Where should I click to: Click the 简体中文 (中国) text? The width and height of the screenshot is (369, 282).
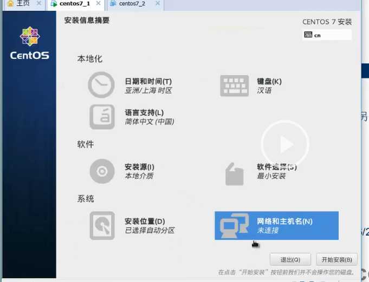point(150,122)
